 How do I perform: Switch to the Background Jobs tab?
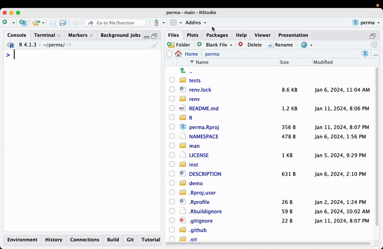(121, 35)
